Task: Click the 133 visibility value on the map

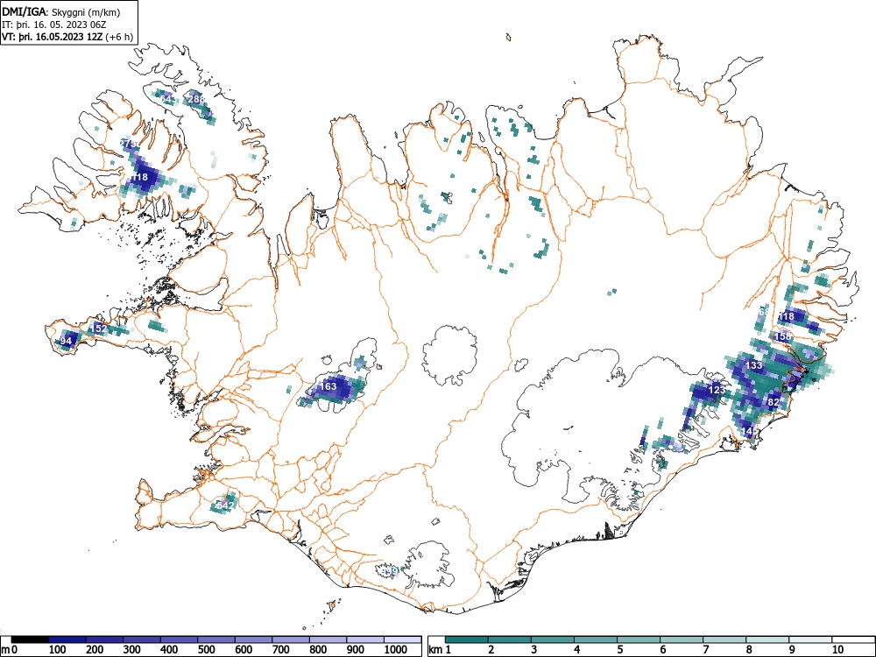Action: pyautogui.click(x=753, y=365)
